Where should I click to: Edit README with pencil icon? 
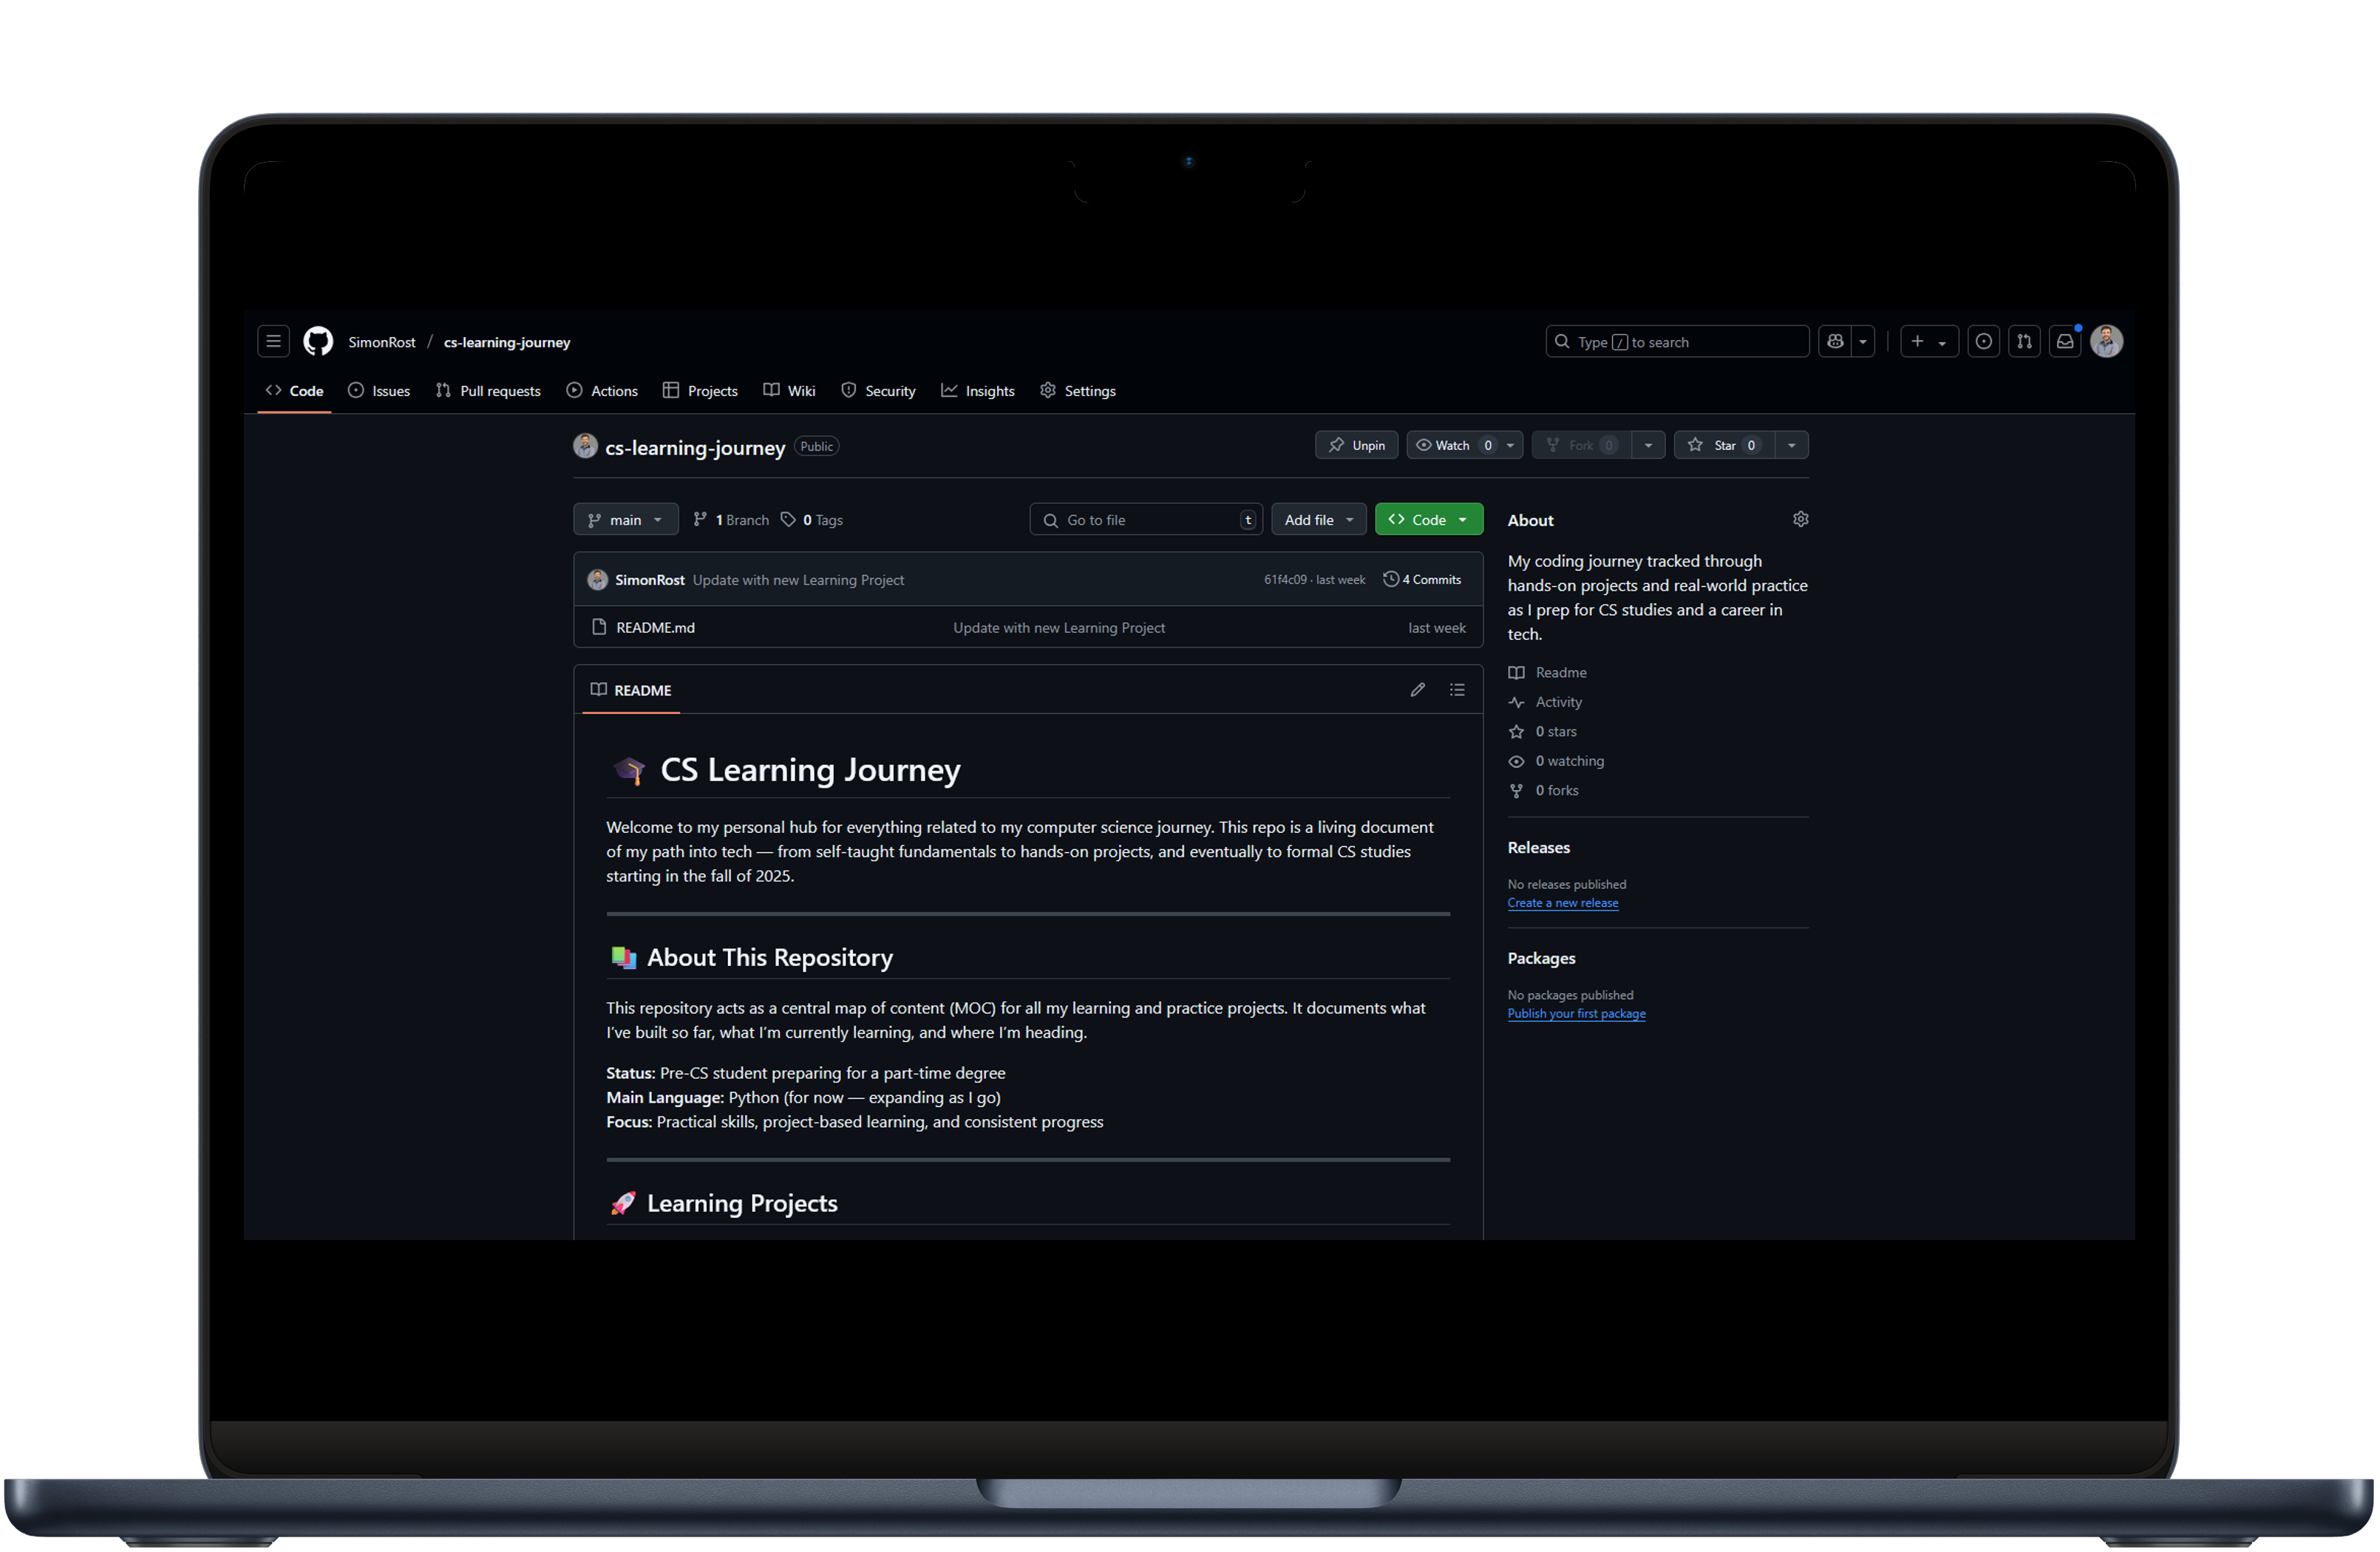pyautogui.click(x=1418, y=690)
